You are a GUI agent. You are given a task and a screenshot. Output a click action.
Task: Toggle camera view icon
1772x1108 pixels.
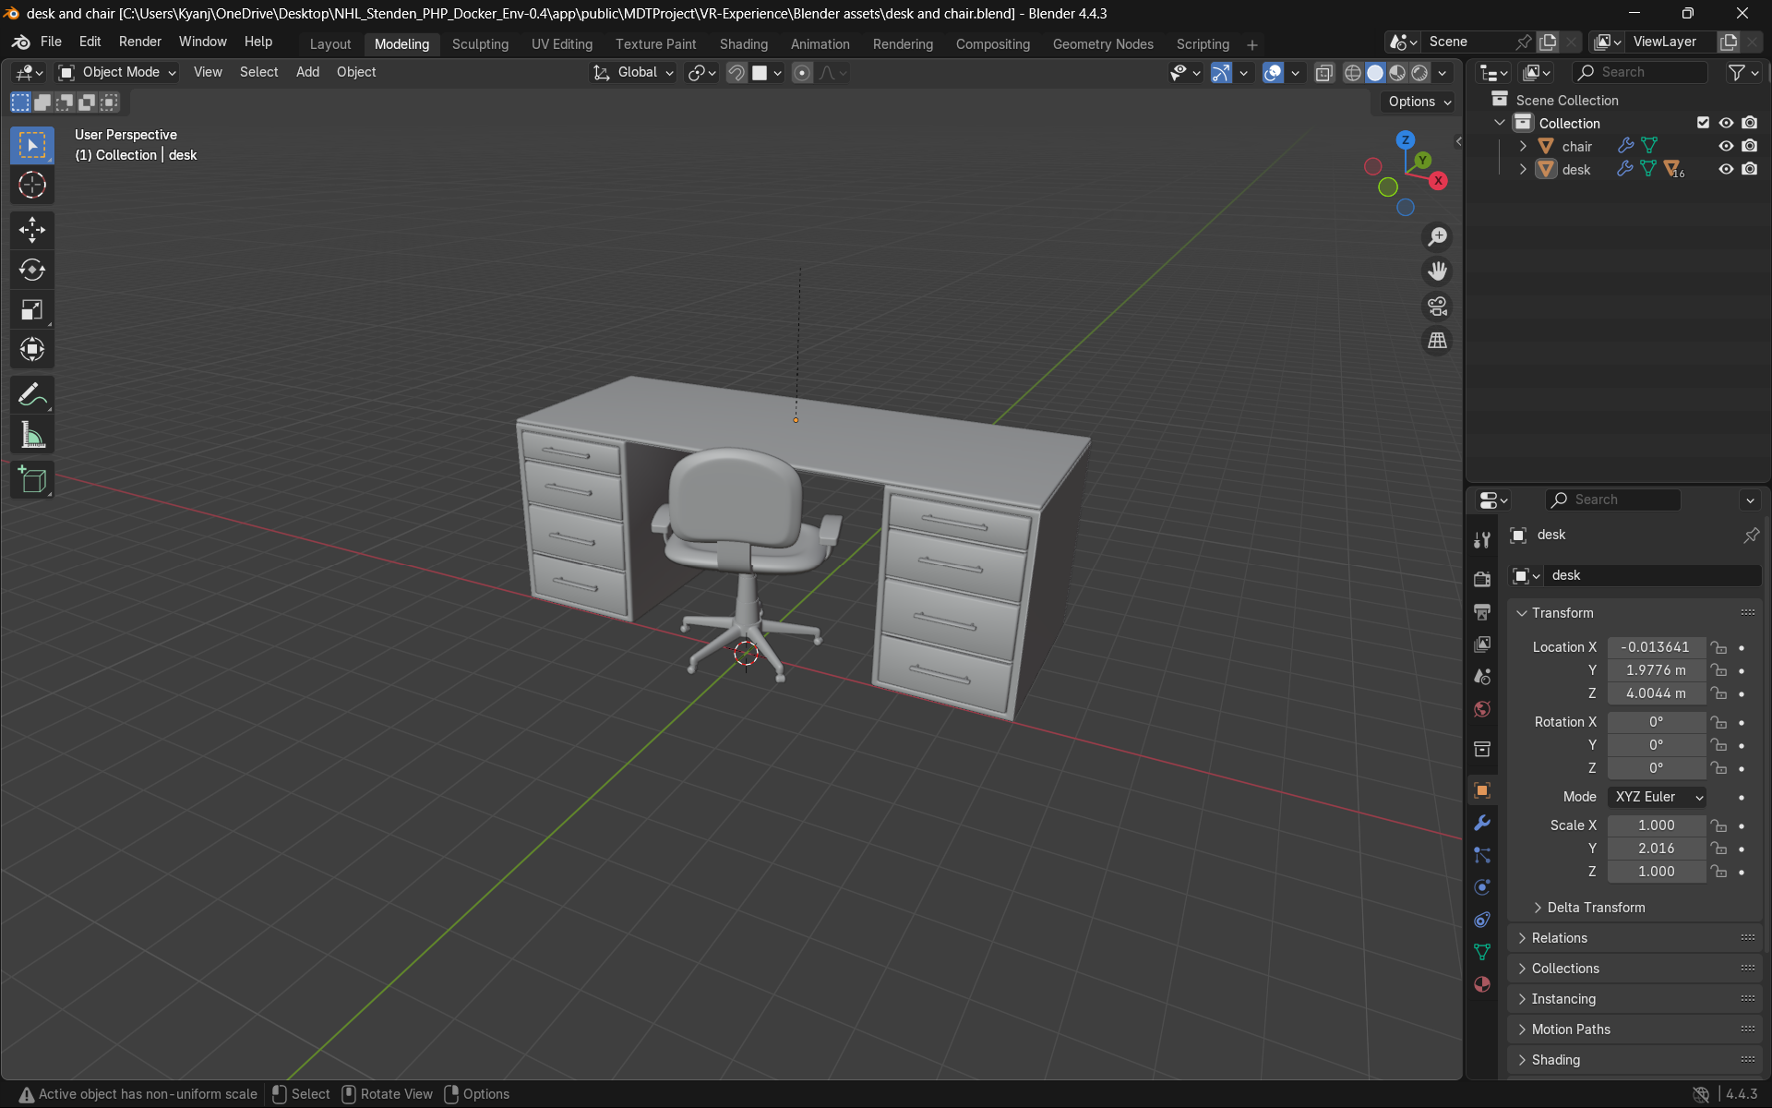pyautogui.click(x=1437, y=307)
